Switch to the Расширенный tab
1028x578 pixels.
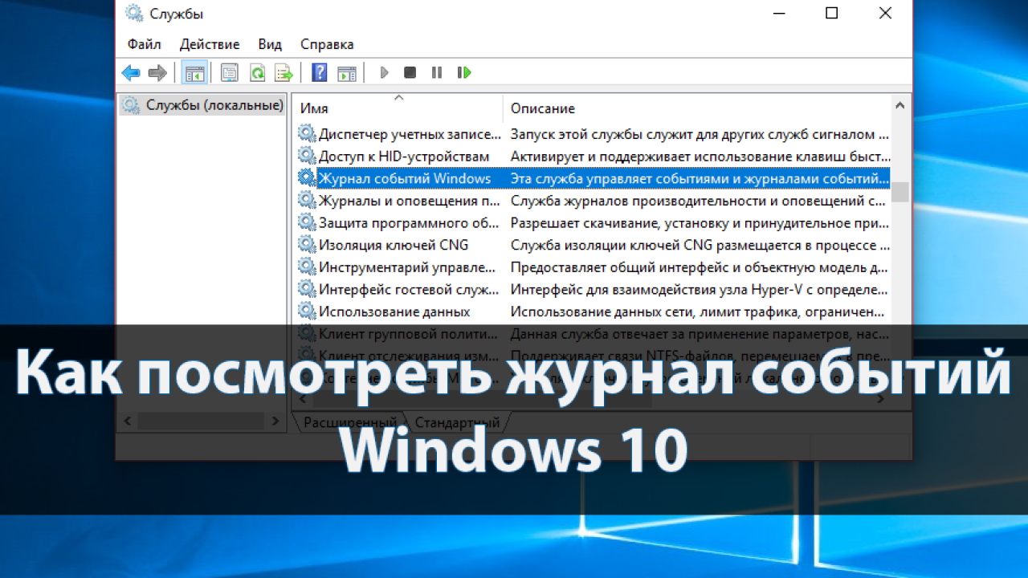[x=350, y=422]
